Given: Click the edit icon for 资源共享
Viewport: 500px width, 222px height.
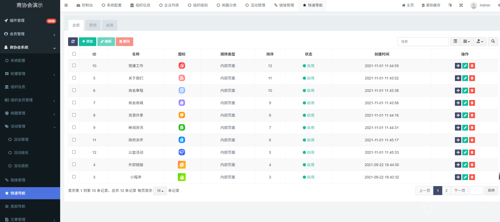Looking at the screenshot, I should point(465,115).
